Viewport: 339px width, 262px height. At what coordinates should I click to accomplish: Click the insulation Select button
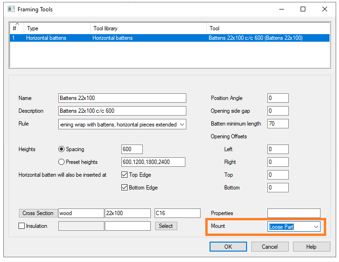[x=166, y=226]
